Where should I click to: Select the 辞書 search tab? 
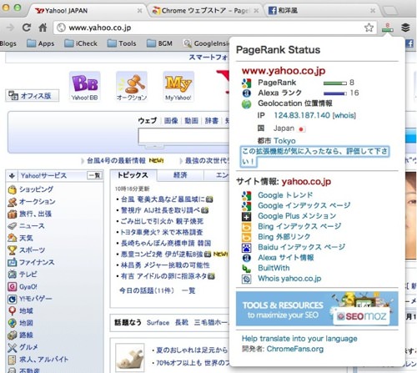[212, 121]
